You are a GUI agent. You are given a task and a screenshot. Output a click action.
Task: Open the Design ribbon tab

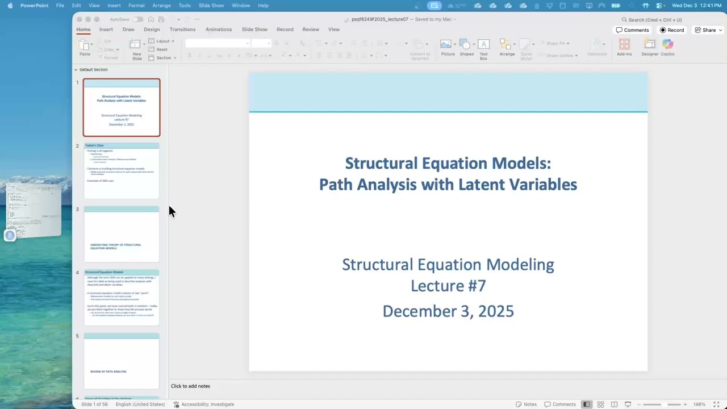152,30
